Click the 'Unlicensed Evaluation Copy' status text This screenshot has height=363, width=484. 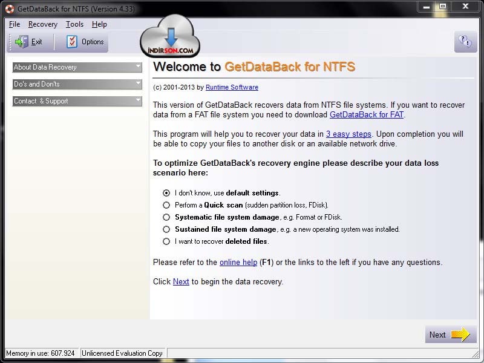122,353
